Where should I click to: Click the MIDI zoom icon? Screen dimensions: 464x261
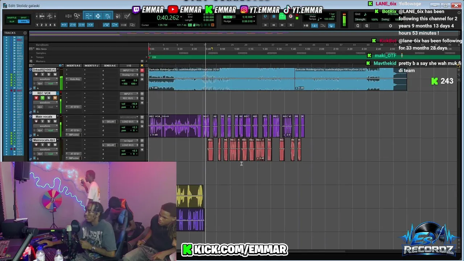pyautogui.click(x=50, y=16)
